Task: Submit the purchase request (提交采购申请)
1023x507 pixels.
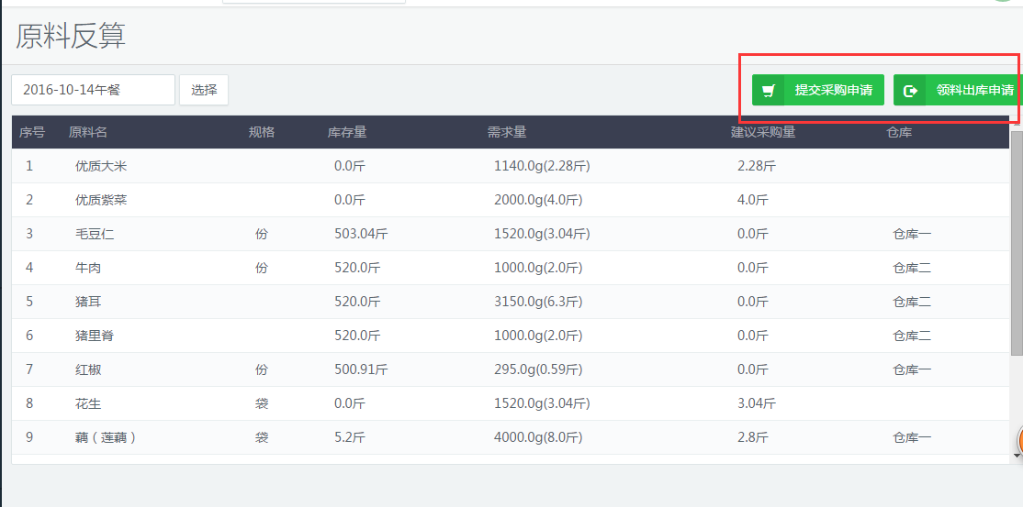Action: (x=817, y=90)
